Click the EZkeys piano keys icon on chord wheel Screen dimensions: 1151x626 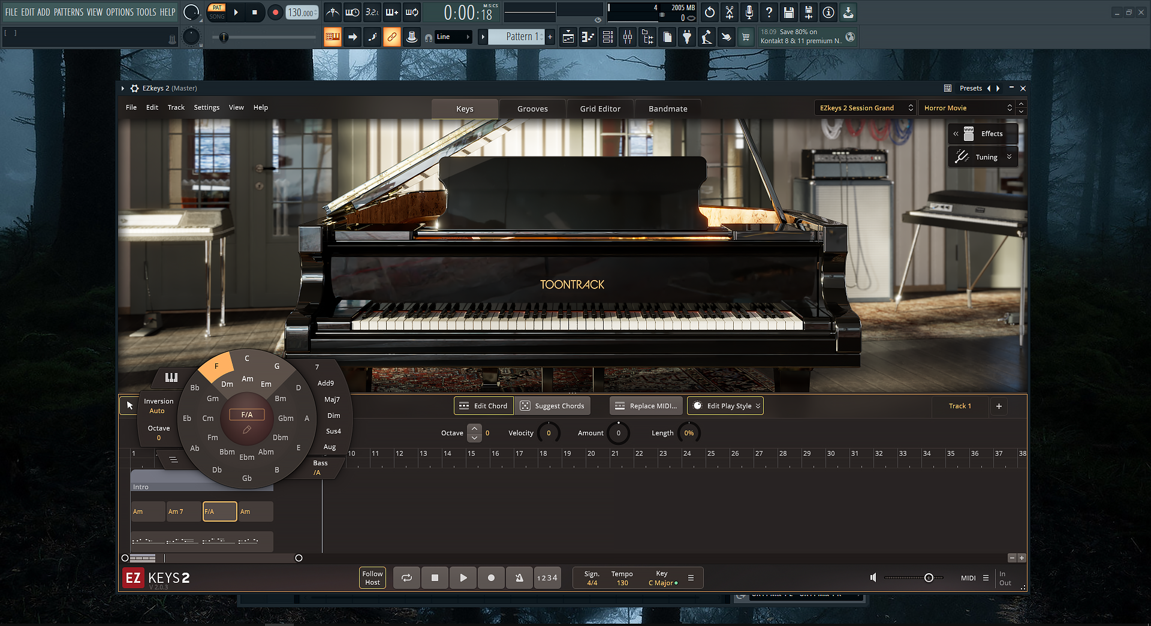click(x=171, y=377)
